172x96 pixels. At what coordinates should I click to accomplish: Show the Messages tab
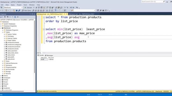[49, 55]
